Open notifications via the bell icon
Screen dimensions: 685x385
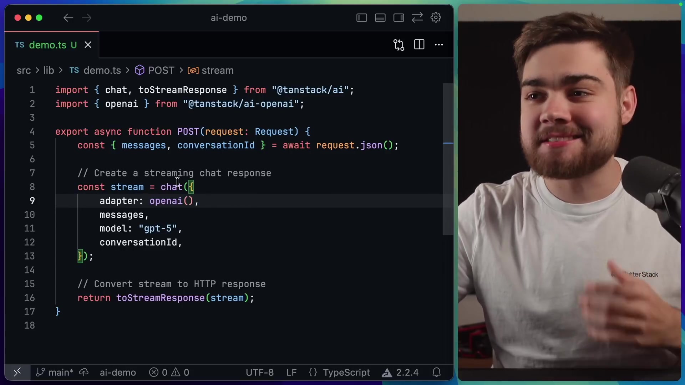[437, 372]
